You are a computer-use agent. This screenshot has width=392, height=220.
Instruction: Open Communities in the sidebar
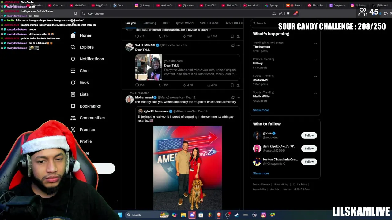coord(87,118)
